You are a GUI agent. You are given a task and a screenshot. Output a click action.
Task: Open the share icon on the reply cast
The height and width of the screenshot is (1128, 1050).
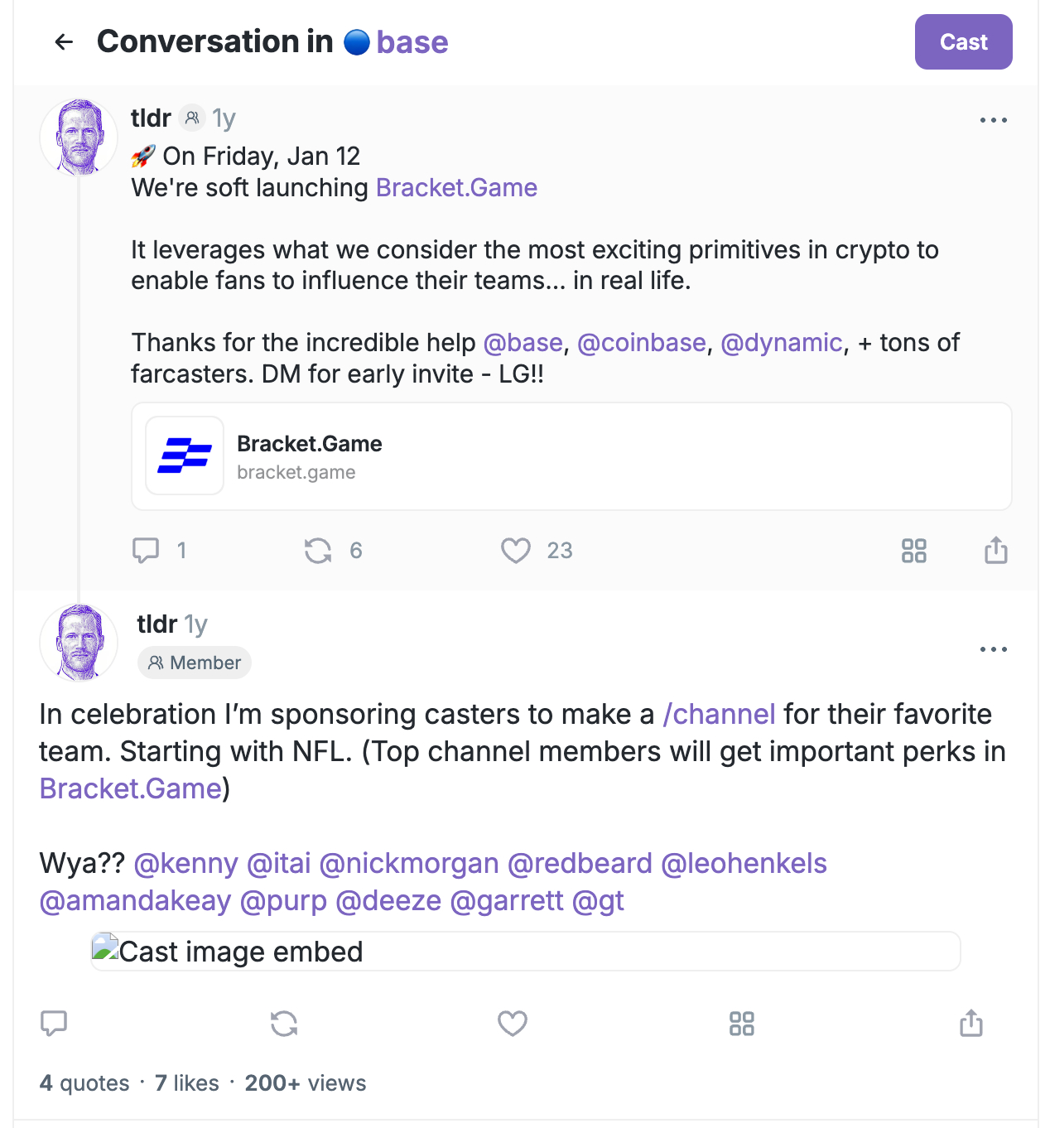pyautogui.click(x=971, y=1024)
